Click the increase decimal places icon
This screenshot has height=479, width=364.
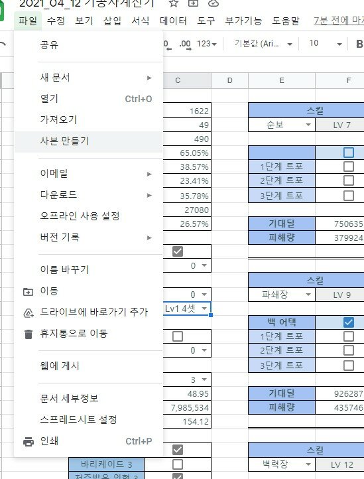coord(186,44)
